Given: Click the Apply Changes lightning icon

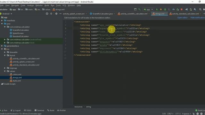Looking at the screenshot, I should point(161,9).
